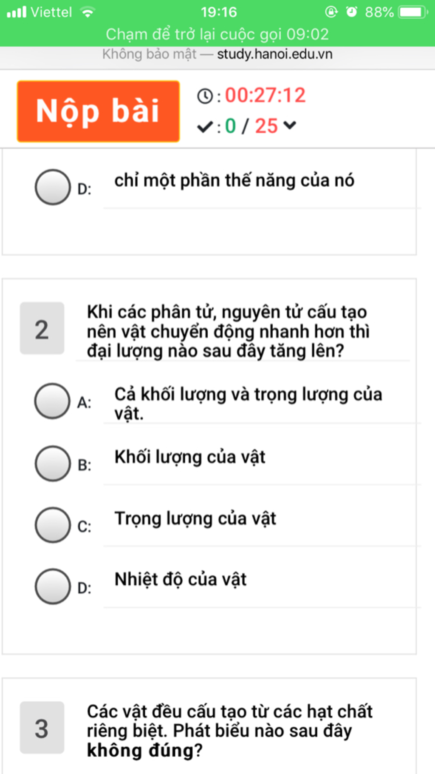This screenshot has width=435, height=774.
Task: Tap the green return-to-call banner
Action: (x=217, y=34)
